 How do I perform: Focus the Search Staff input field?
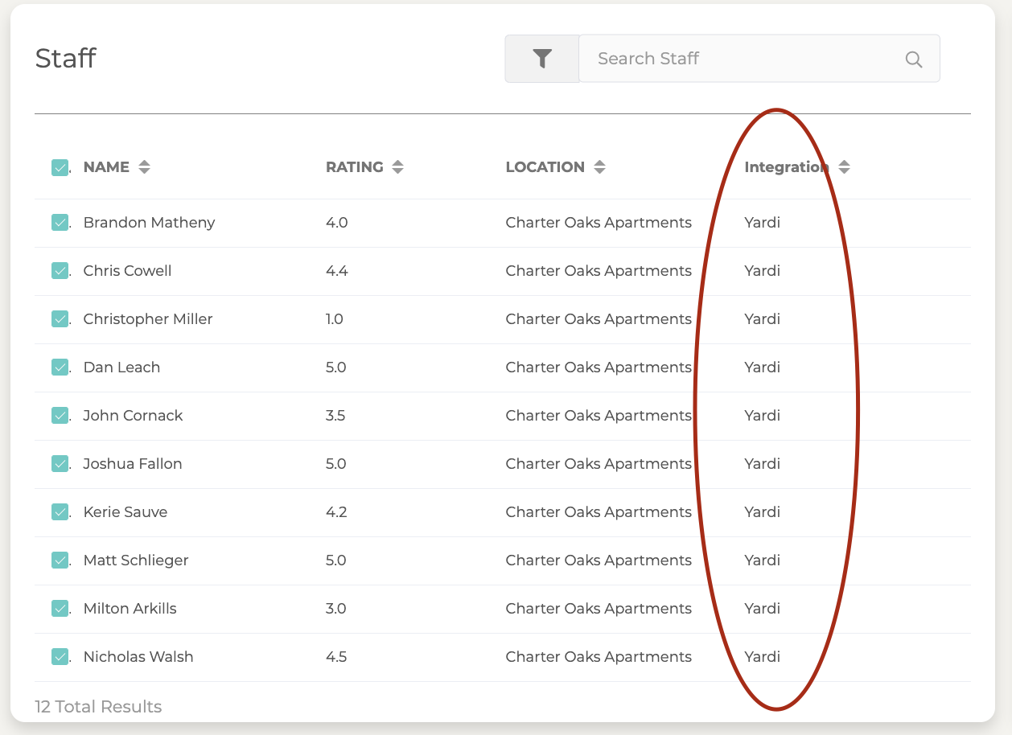tap(759, 59)
